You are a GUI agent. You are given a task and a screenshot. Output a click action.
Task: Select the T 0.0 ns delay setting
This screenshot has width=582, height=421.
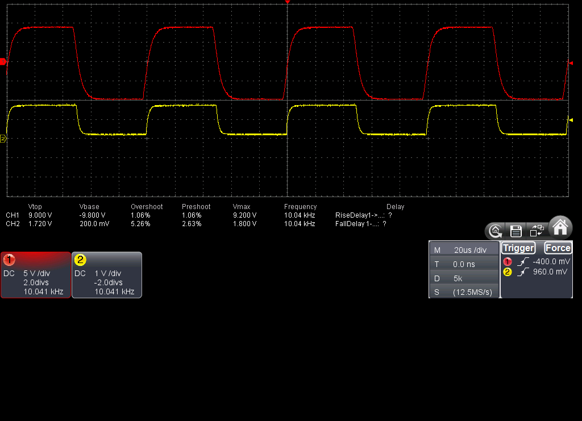point(464,264)
